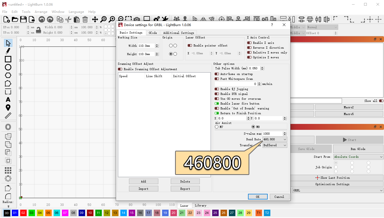Select the Measure ruler tool

[x=8, y=116]
